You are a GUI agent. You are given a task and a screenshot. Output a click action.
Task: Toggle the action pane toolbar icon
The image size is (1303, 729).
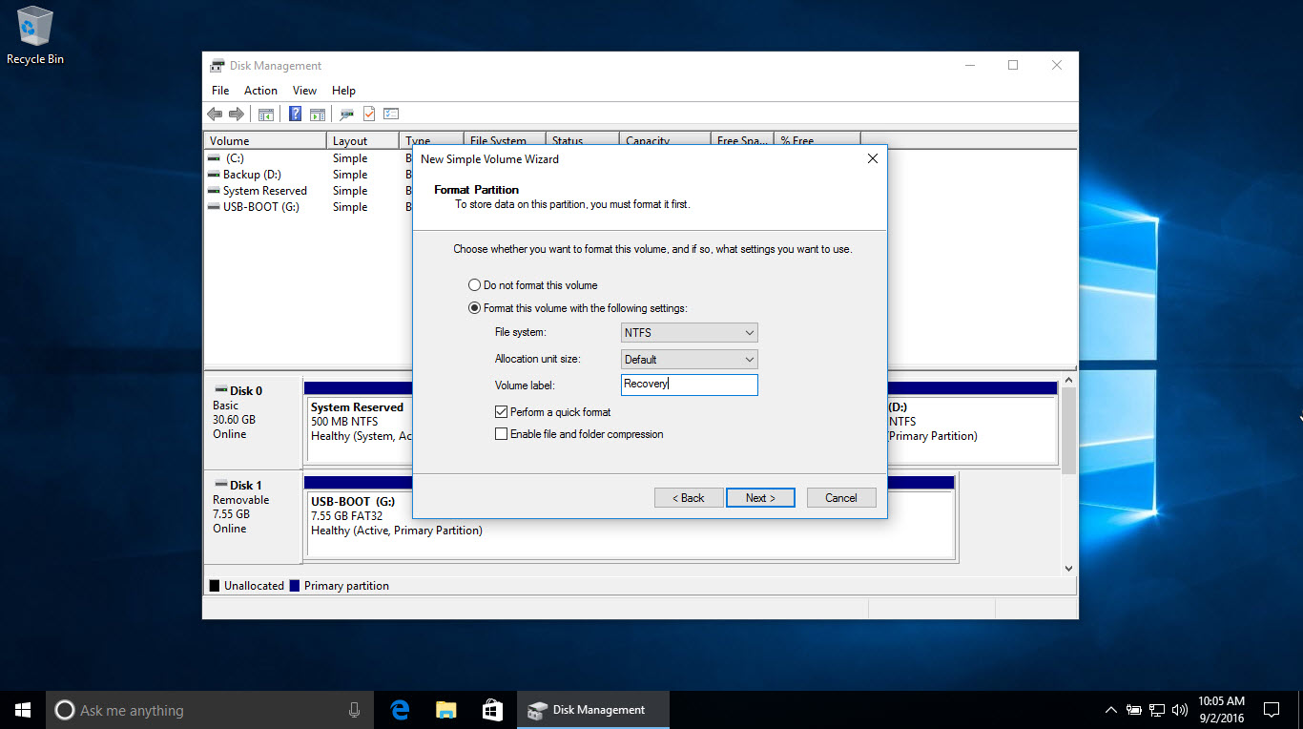[x=318, y=115]
